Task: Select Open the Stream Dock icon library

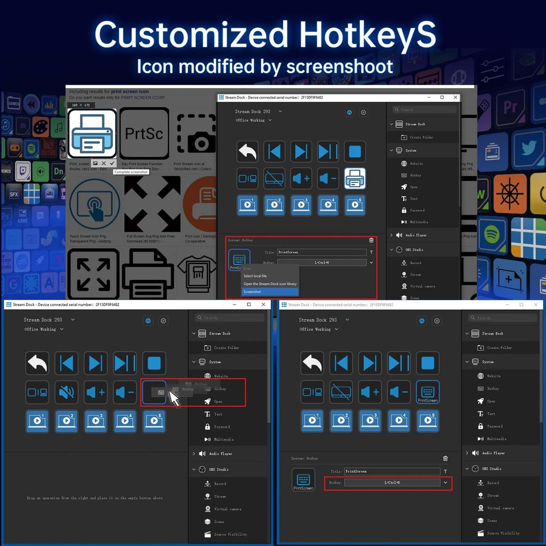Action: pyautogui.click(x=270, y=284)
